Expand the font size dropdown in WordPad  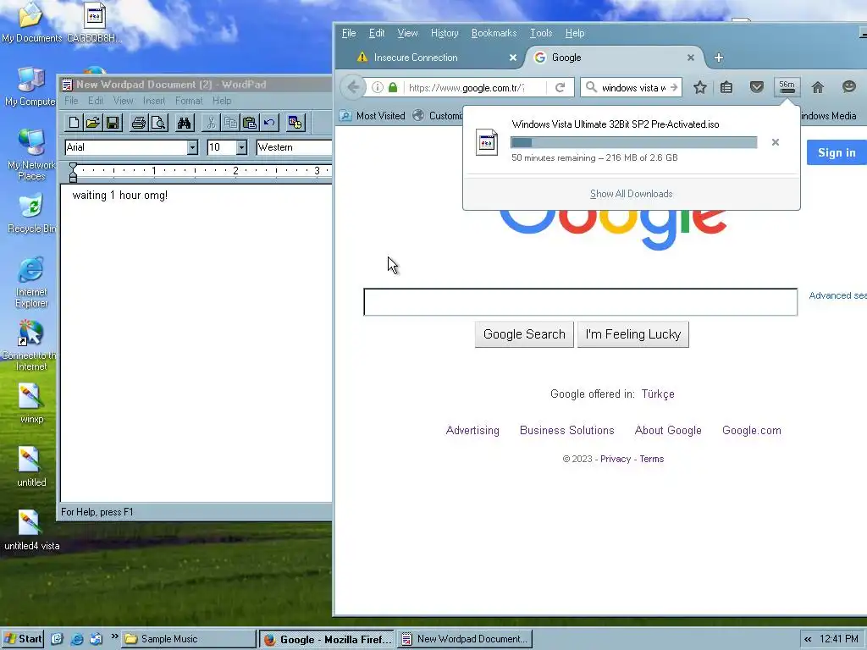point(241,147)
